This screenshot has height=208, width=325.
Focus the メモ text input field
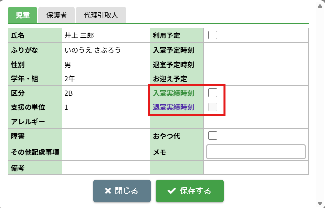tap(256, 152)
